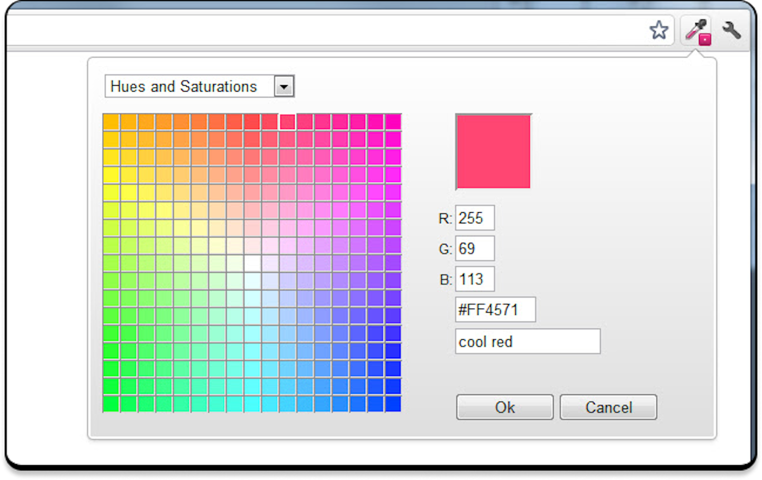Click the R value field showing 255
Image resolution: width=762 pixels, height=480 pixels.
[475, 218]
